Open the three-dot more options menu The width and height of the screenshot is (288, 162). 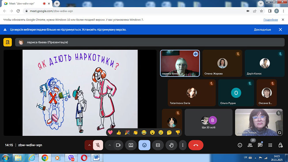183,145
